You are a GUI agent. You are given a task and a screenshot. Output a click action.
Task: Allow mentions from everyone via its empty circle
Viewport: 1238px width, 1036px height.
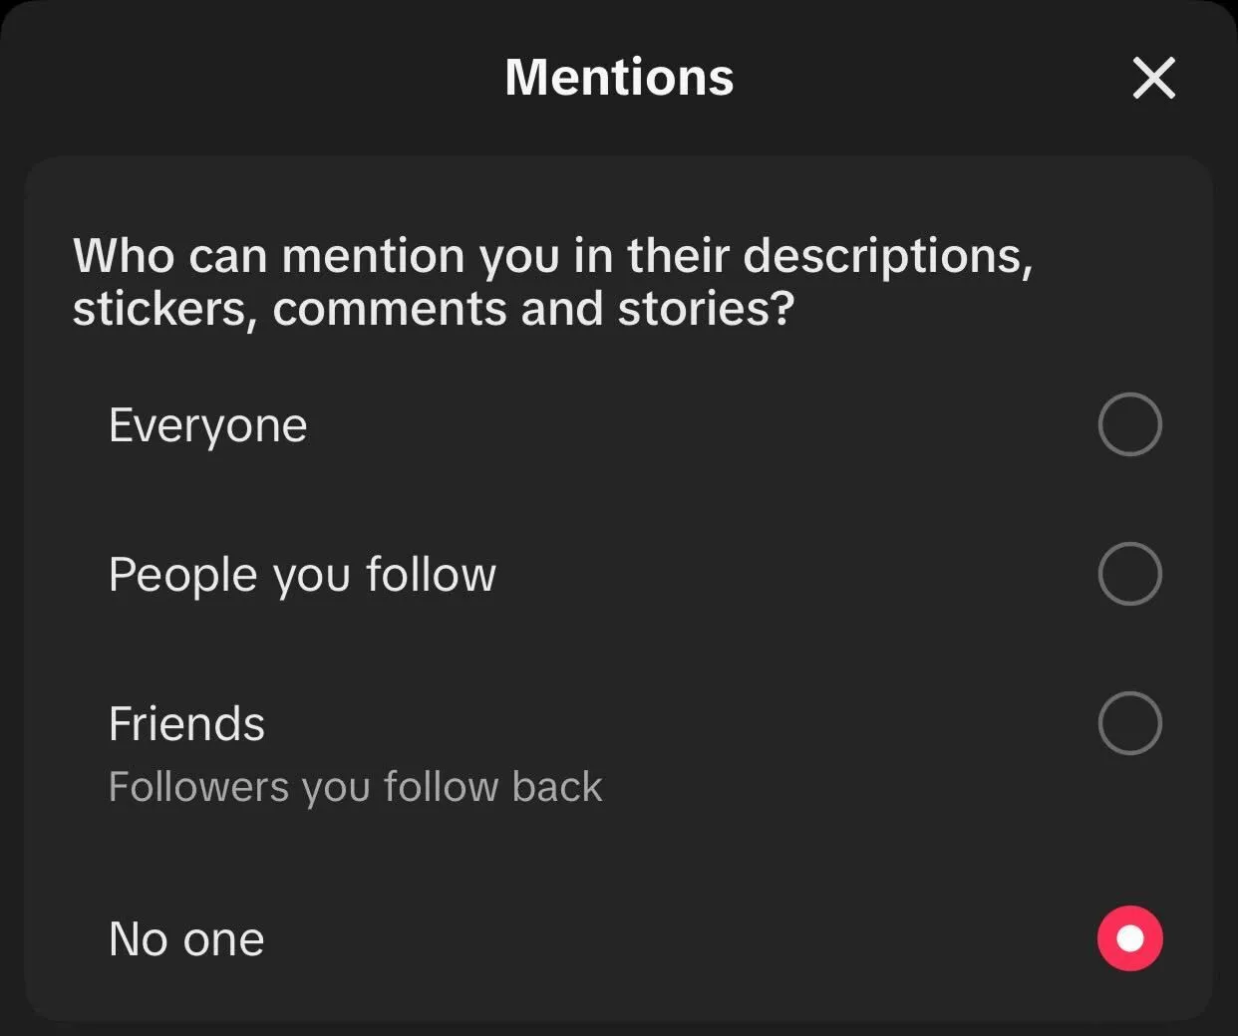click(1129, 424)
